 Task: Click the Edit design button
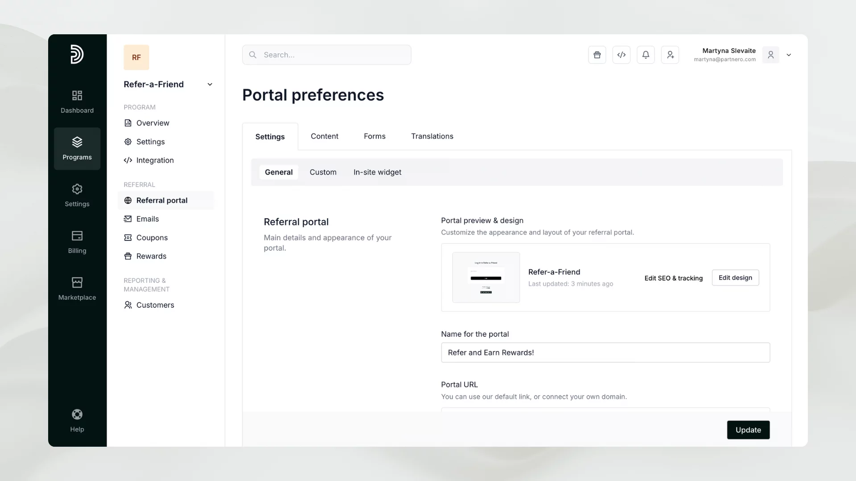tap(735, 277)
